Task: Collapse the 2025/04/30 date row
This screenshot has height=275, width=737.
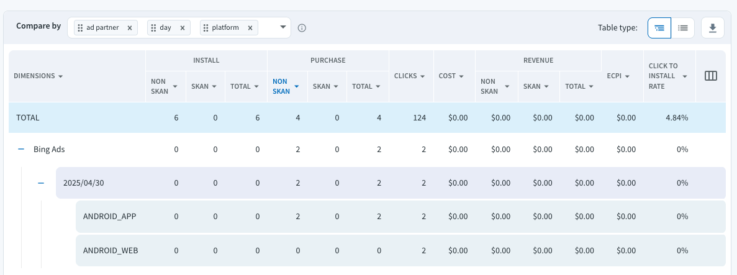Action: [41, 183]
